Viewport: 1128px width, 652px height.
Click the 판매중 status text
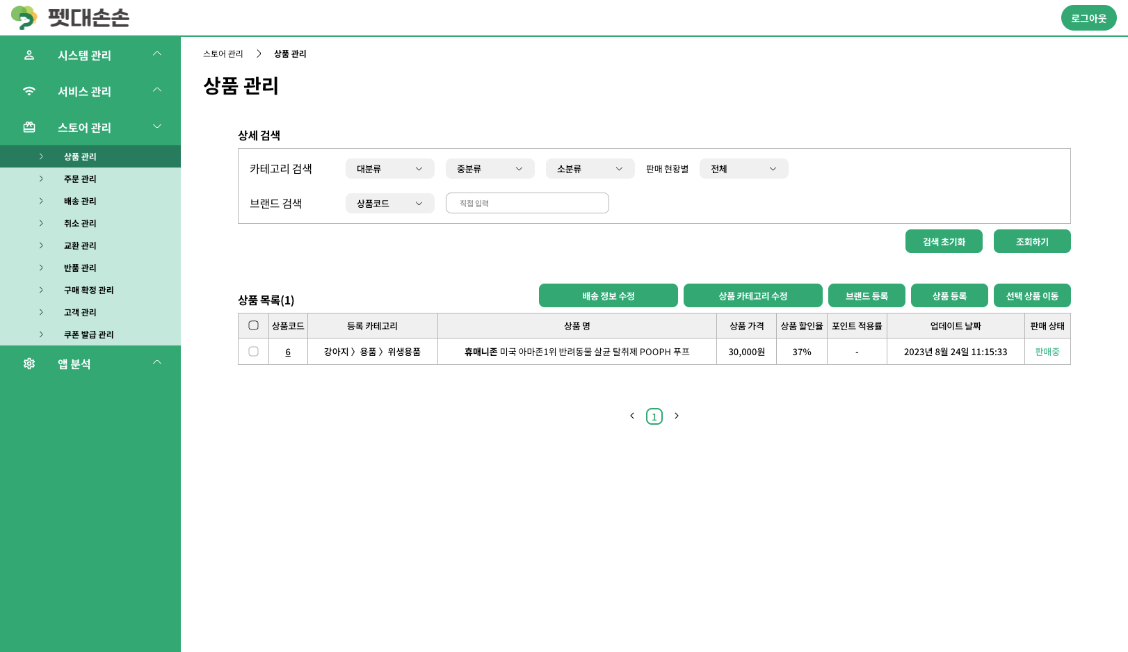point(1047,352)
